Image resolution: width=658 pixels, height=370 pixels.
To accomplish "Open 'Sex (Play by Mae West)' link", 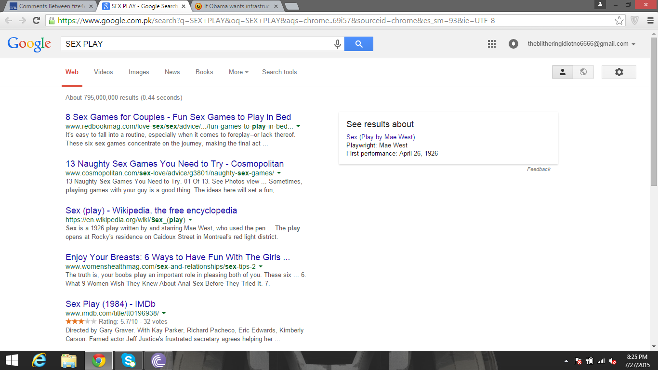I will pyautogui.click(x=381, y=137).
